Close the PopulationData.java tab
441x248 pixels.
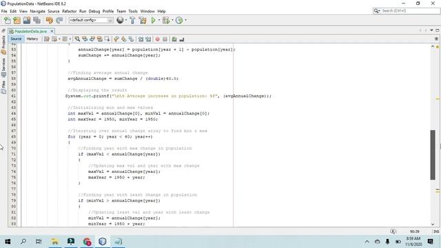52,31
